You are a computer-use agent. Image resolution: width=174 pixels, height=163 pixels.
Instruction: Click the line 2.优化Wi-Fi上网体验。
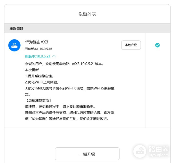[x=42, y=82]
